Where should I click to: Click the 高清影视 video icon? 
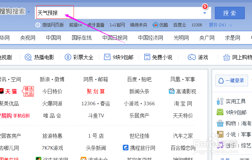coord(172,91)
